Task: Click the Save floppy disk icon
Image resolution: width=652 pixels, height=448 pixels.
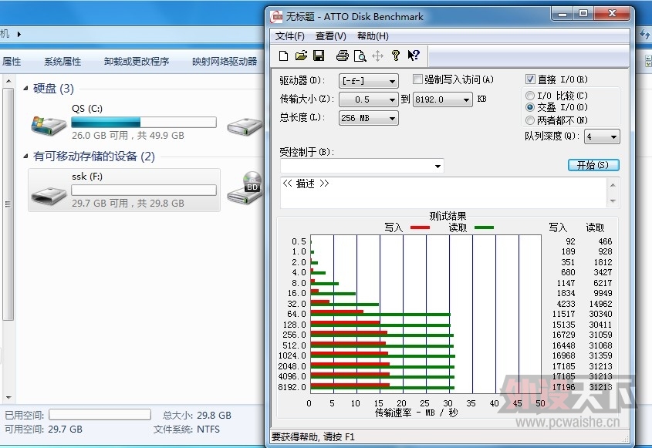Action: (319, 56)
